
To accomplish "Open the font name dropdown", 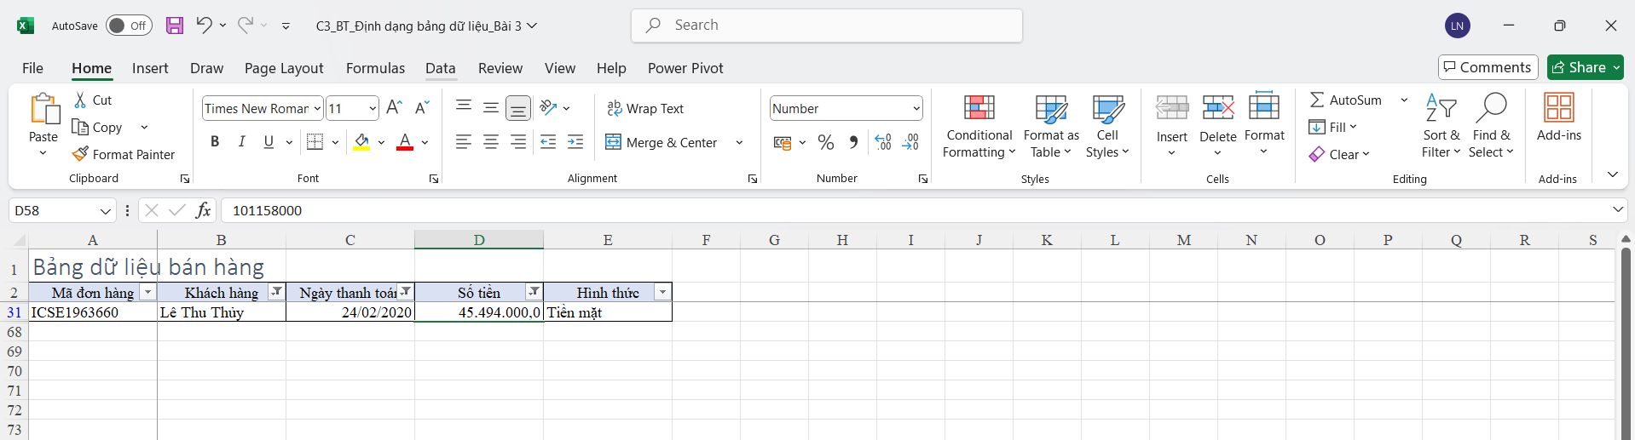I will point(317,108).
